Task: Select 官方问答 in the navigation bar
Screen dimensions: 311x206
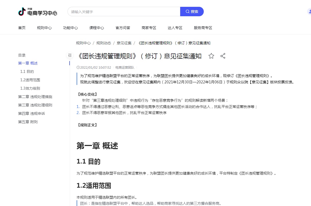Action: point(123,28)
